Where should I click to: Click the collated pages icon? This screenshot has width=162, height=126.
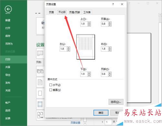(x=40, y=71)
